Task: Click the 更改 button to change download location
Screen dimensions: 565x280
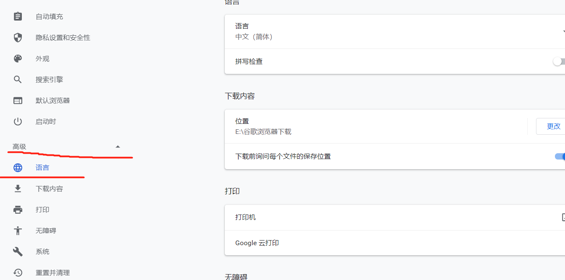Action: point(554,126)
